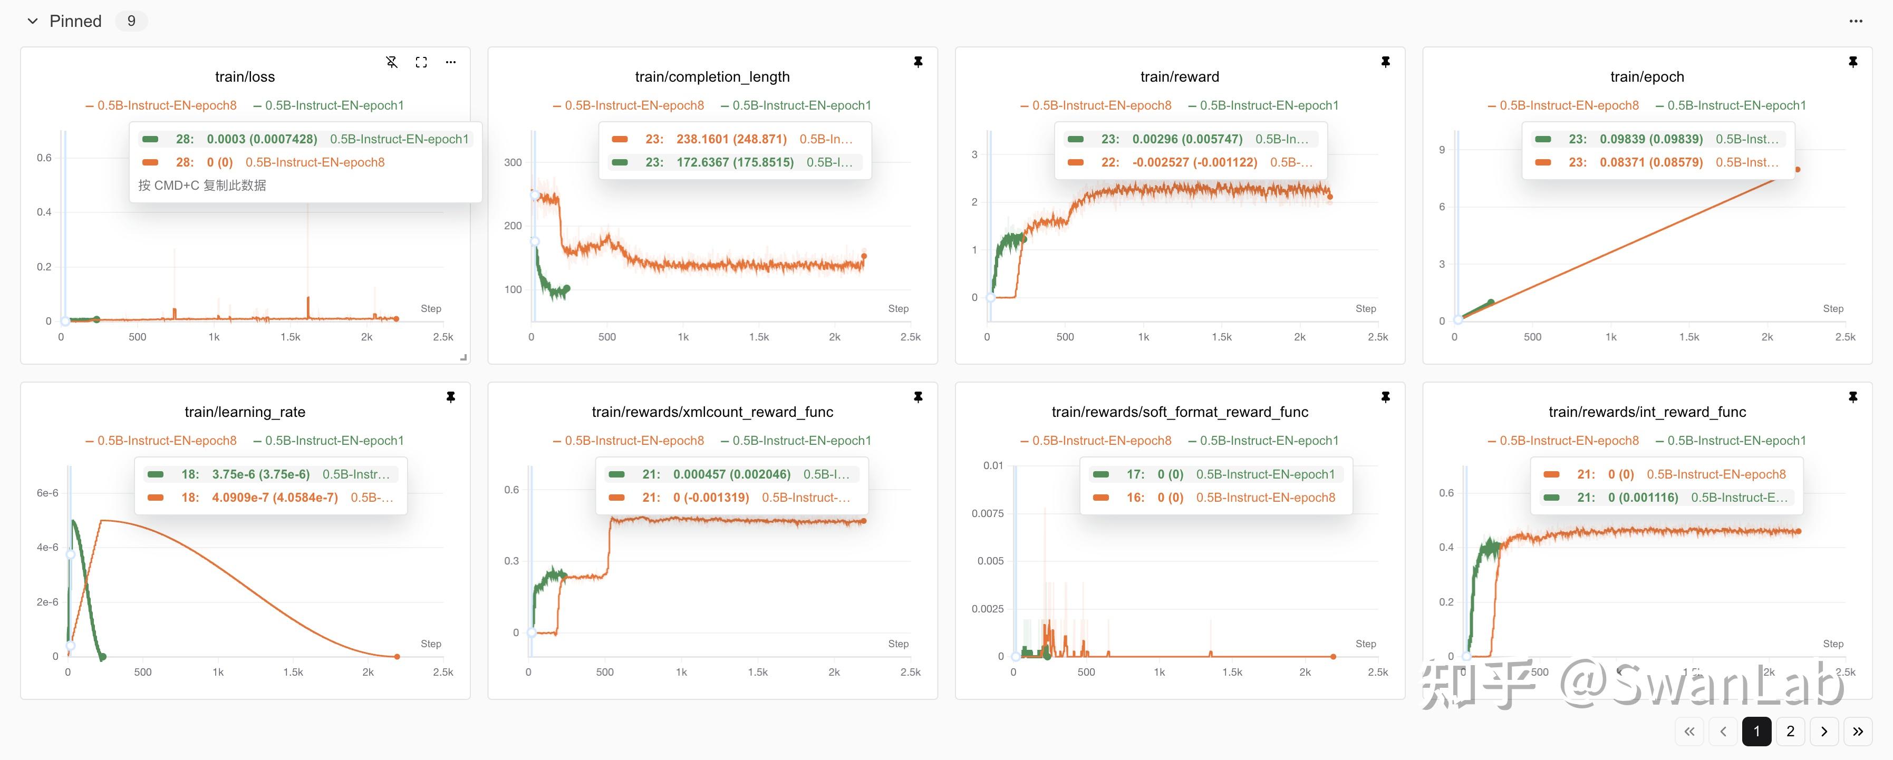
Task: Toggle epoch1 legend in train/loss chart
Action: [x=329, y=106]
